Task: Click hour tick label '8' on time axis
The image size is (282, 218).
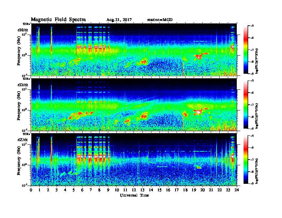Action: point(99,190)
